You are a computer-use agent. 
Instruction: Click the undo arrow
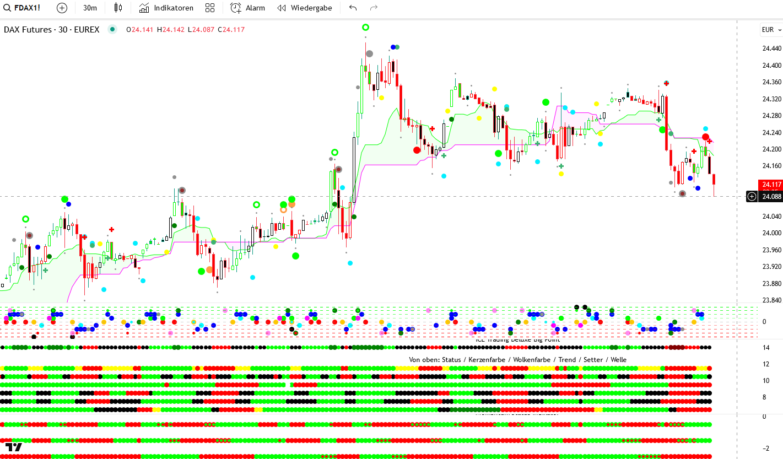click(353, 8)
